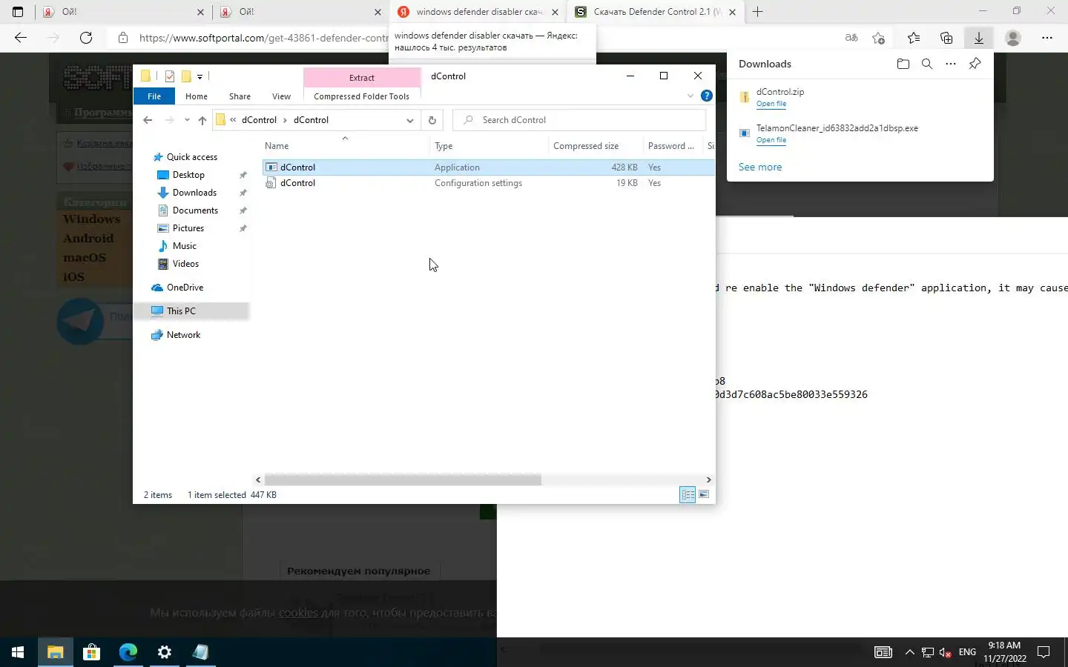
Task: Open the View ribbon tab
Action: point(281,96)
